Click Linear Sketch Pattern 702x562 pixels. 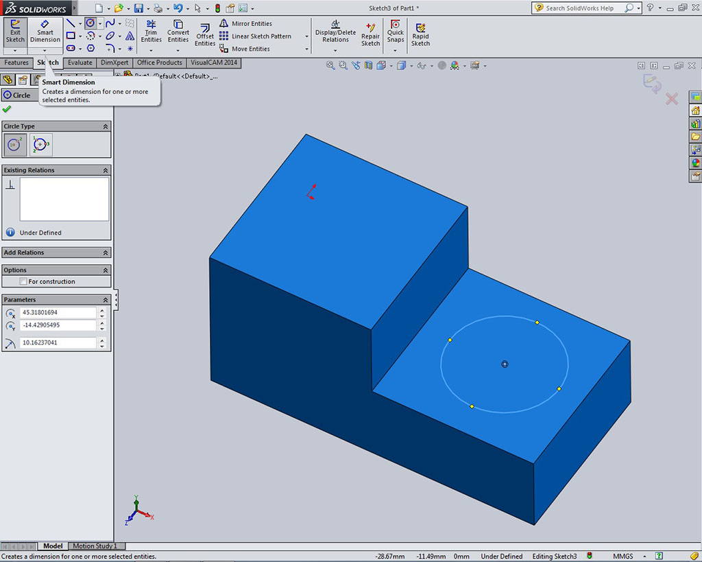pyautogui.click(x=261, y=36)
